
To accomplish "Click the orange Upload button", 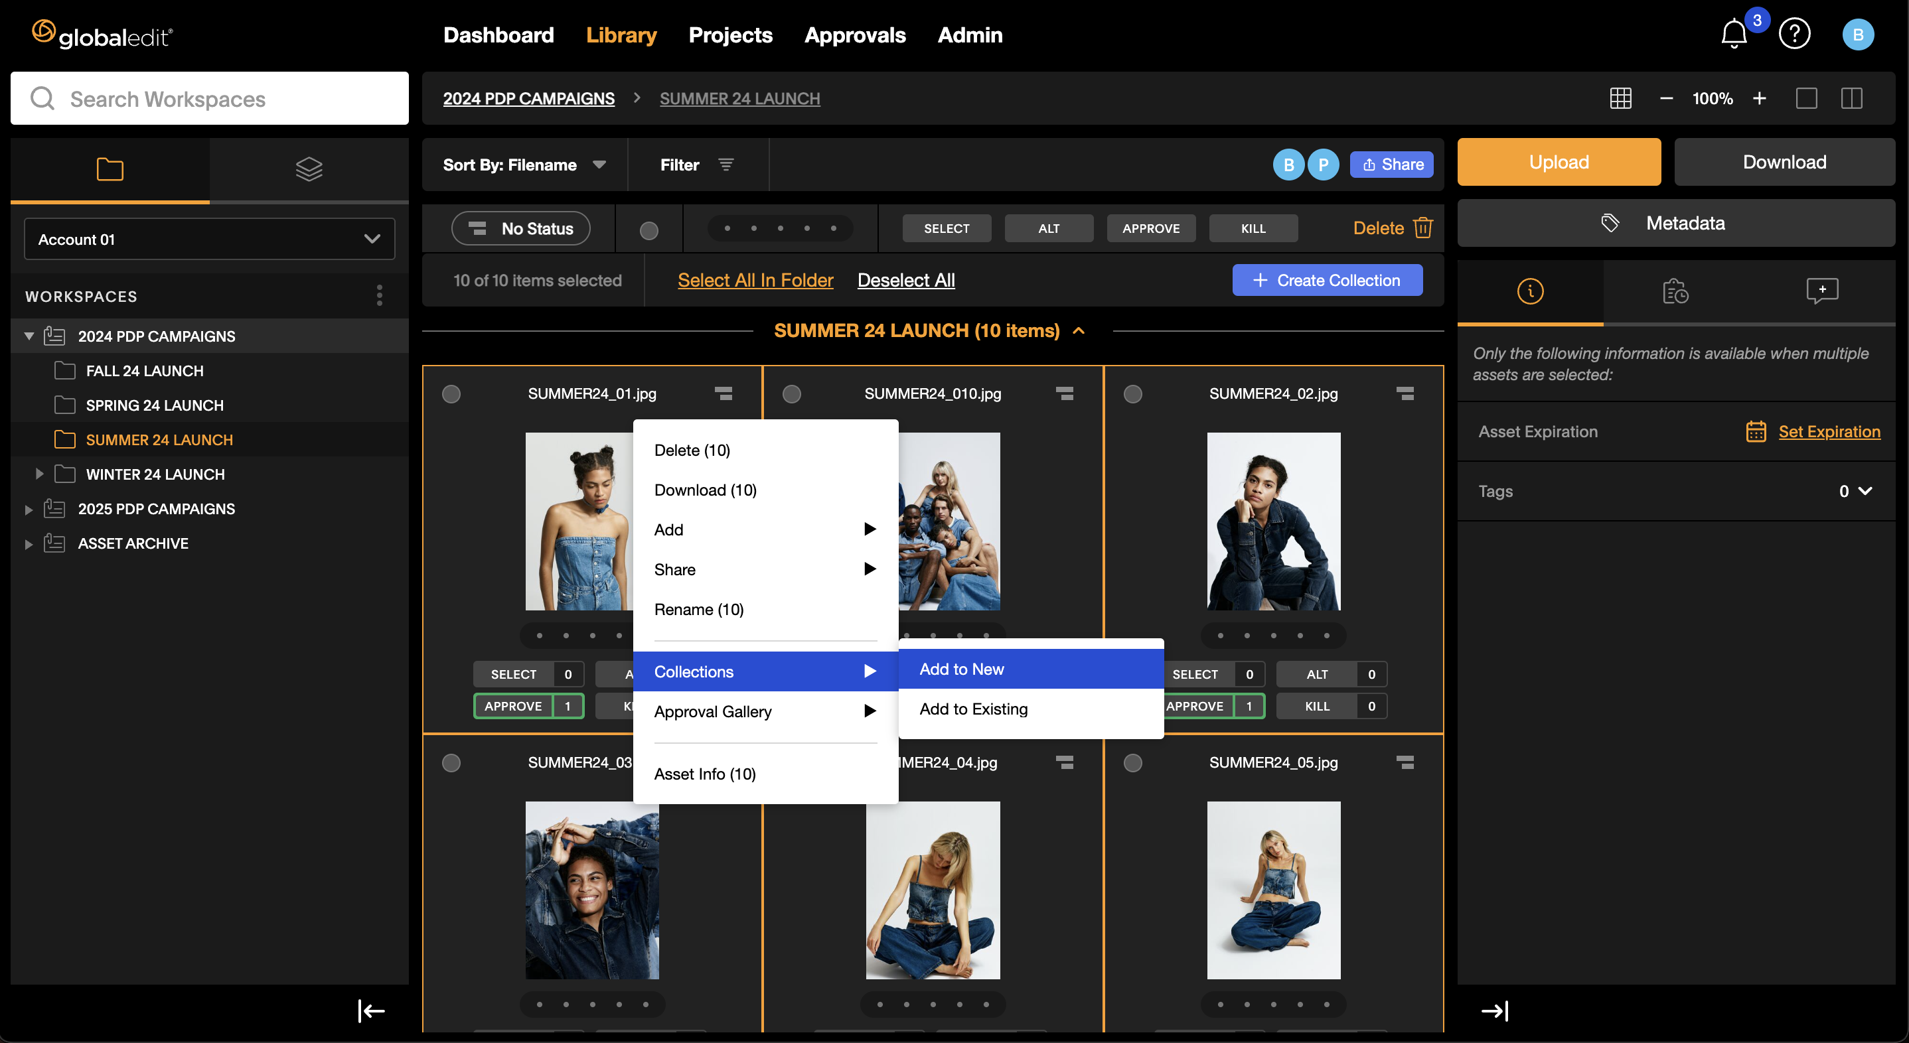I will [x=1559, y=161].
